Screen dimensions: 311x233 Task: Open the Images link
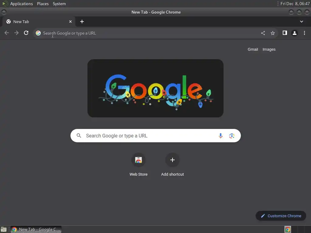269,49
